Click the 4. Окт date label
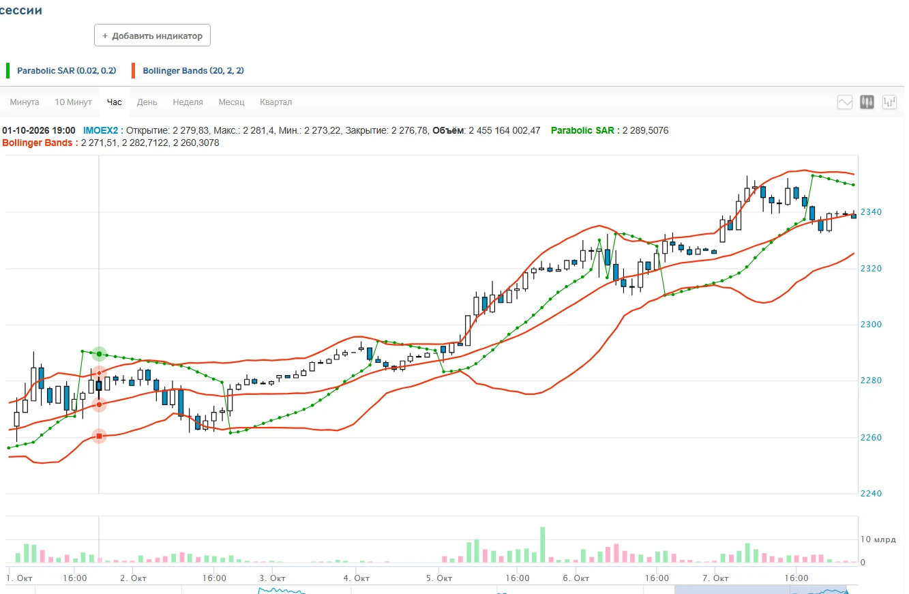909x594 pixels. 357,578
